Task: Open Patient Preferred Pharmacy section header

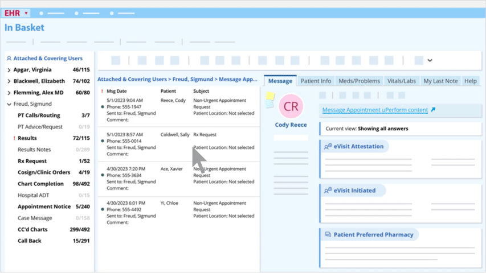Action: [x=369, y=235]
